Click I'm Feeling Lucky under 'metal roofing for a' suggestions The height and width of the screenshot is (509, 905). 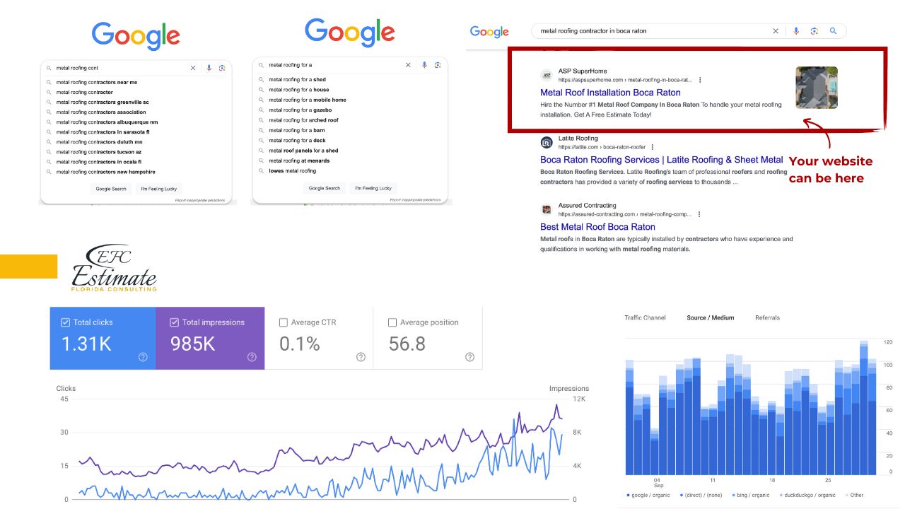[373, 188]
